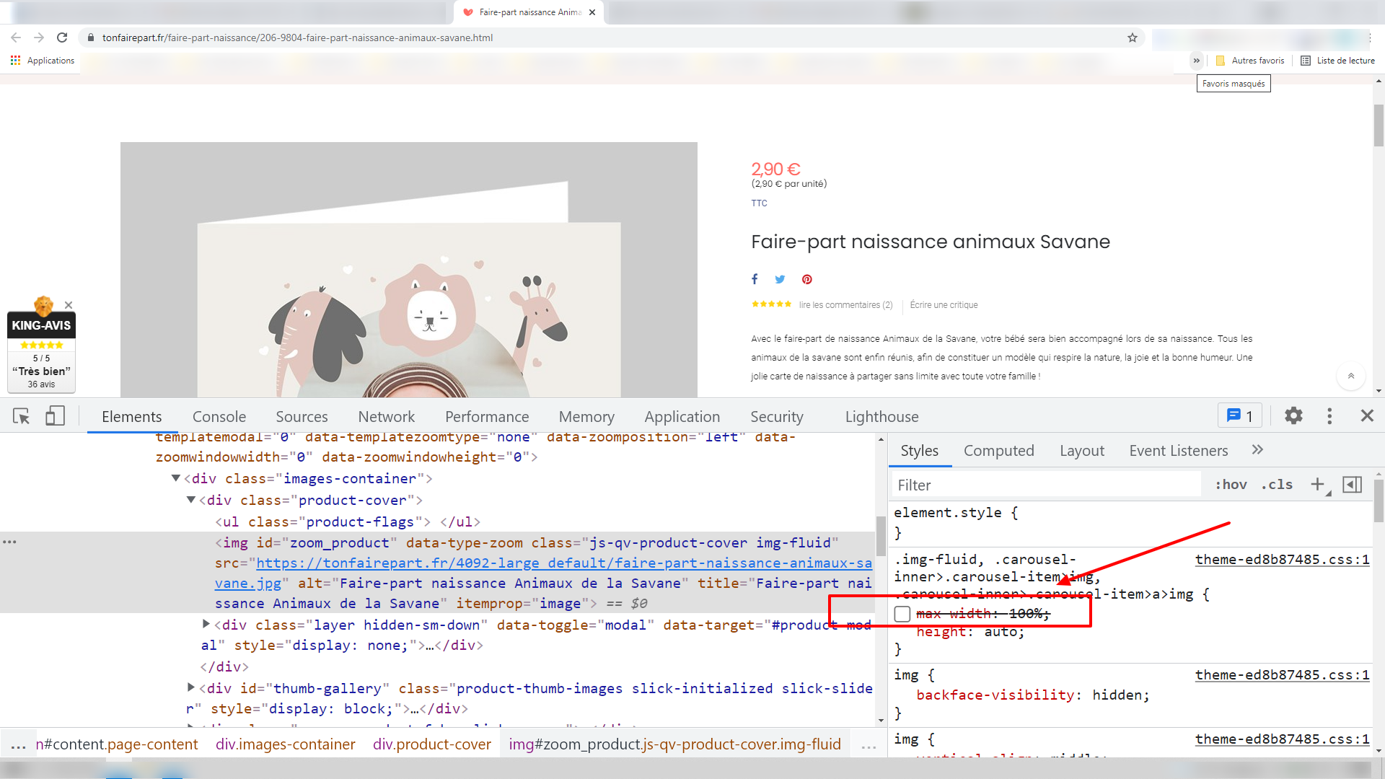
Task: Open theme-ed8b87485.css source link for .img-fluid
Action: (x=1282, y=559)
